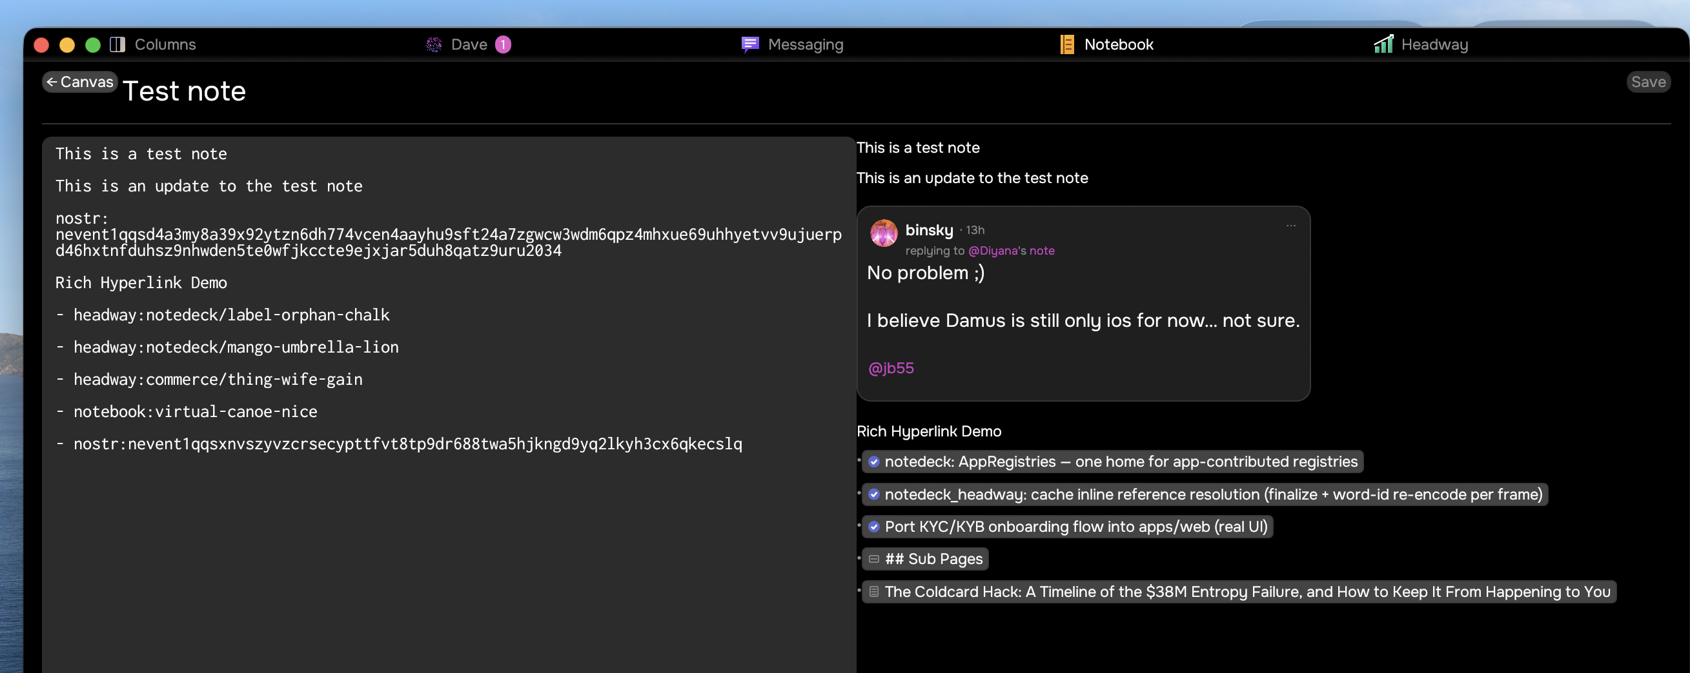
Task: Click the page icon beside Sub Pages
Action: click(x=874, y=559)
